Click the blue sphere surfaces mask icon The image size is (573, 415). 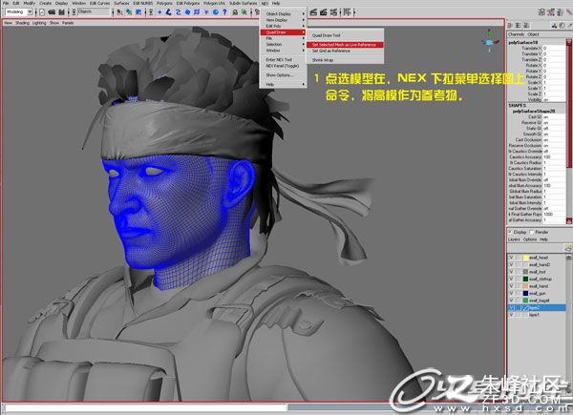(x=187, y=12)
